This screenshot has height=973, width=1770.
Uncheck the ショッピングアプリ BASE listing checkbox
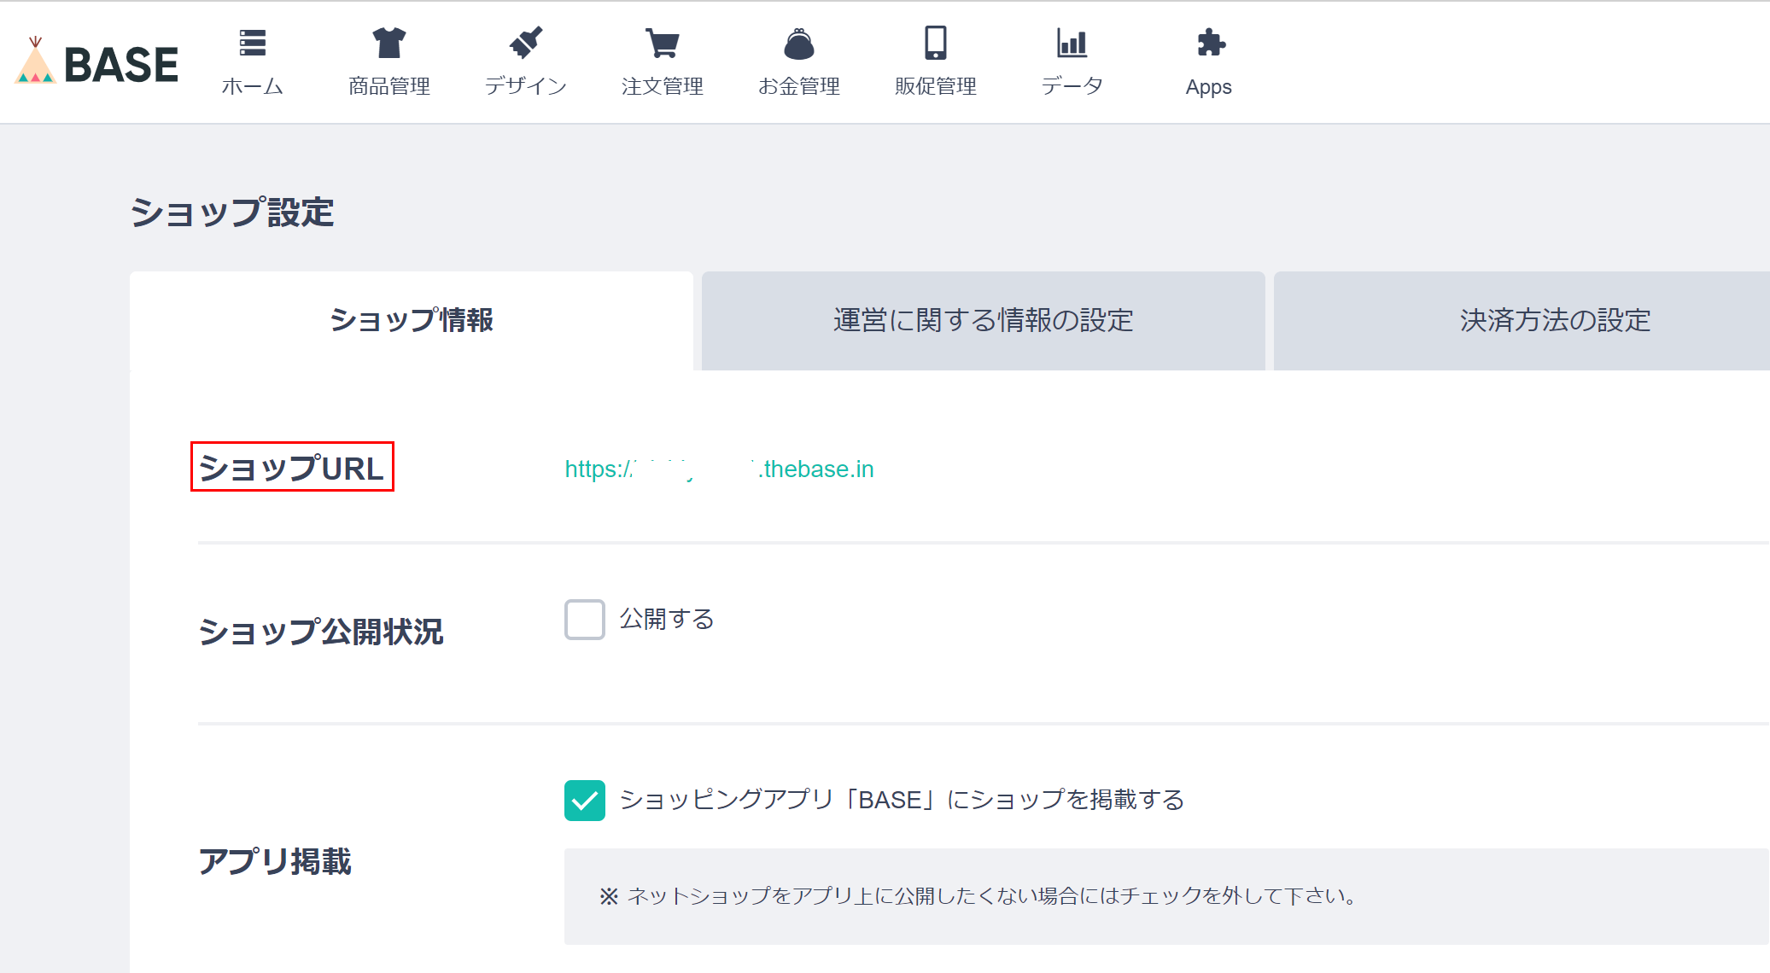(585, 801)
